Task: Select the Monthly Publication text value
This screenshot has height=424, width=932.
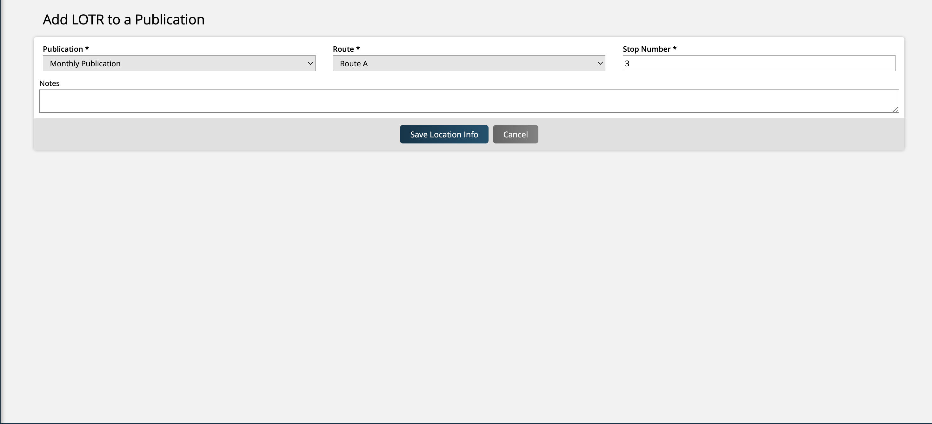Action: [x=85, y=64]
